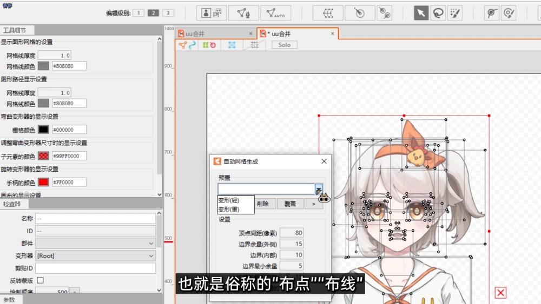Close the modified * uu合并 tab

click(333, 33)
